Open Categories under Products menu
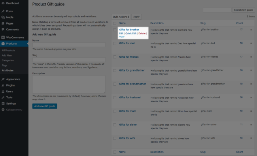 coord(8,60)
